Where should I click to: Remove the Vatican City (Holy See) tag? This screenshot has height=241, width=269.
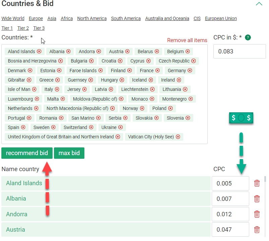(x=178, y=137)
